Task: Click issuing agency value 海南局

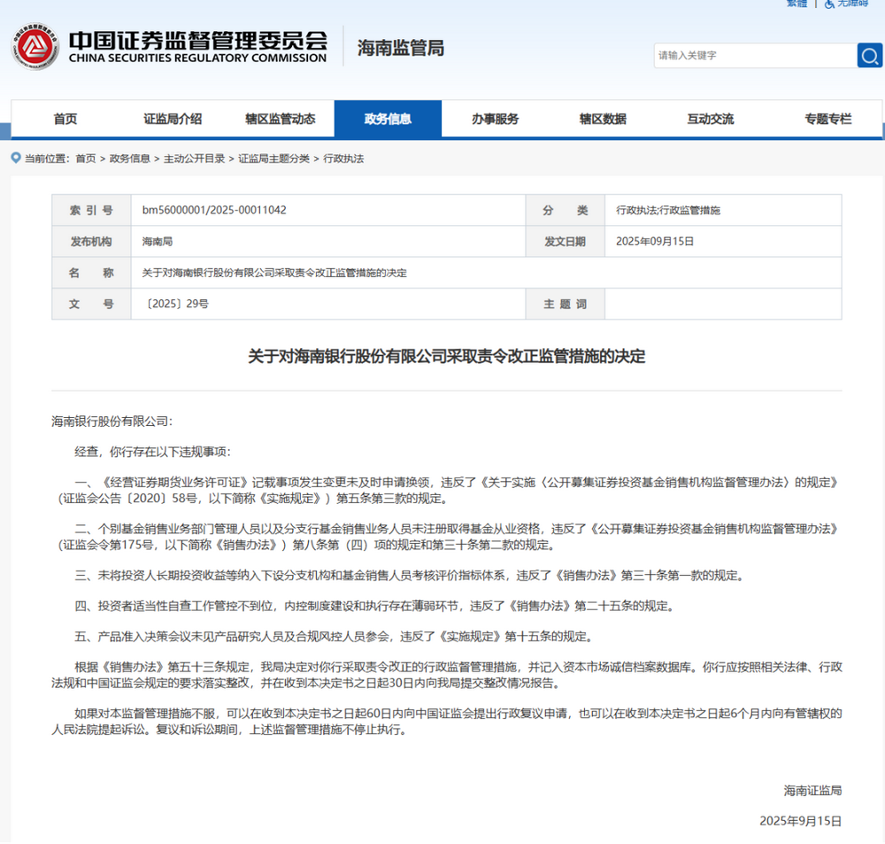Action: (158, 242)
